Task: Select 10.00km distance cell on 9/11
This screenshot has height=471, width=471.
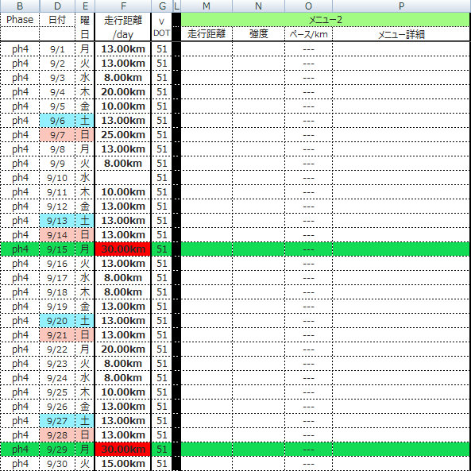Action: coord(123,192)
